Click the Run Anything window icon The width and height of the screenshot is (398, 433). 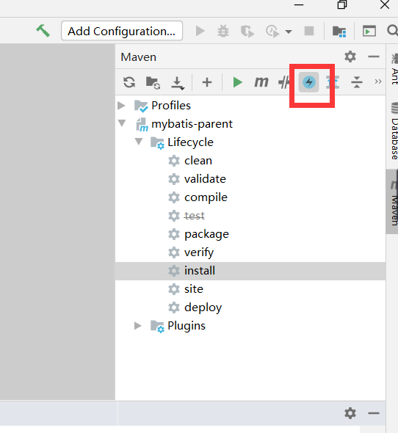(x=369, y=31)
